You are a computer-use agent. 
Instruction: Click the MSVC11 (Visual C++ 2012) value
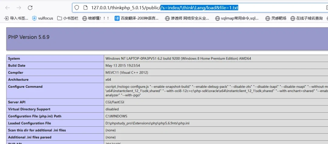pos(127,73)
